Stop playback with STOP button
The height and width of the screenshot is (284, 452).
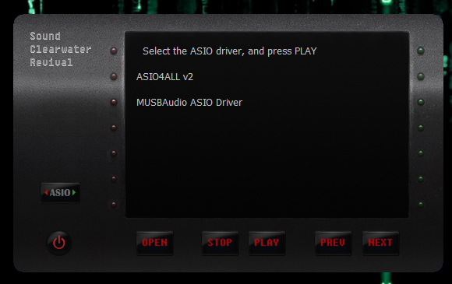point(220,243)
